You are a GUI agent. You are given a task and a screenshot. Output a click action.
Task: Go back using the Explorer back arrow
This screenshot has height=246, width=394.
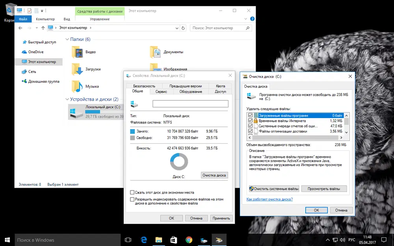(20, 28)
